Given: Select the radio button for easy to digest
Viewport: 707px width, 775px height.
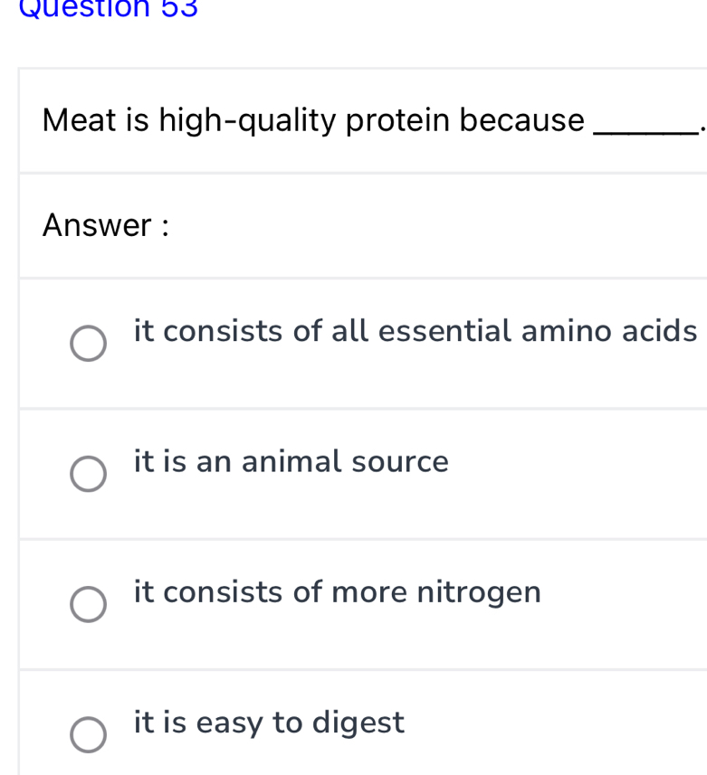Looking at the screenshot, I should (x=88, y=735).
